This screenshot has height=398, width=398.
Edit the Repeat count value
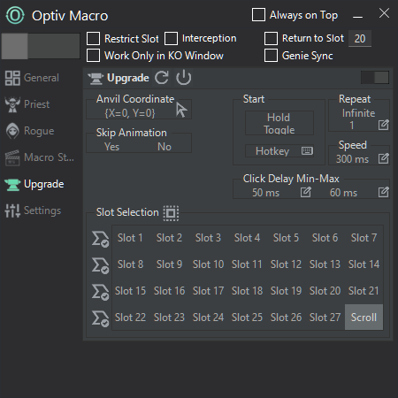point(383,125)
